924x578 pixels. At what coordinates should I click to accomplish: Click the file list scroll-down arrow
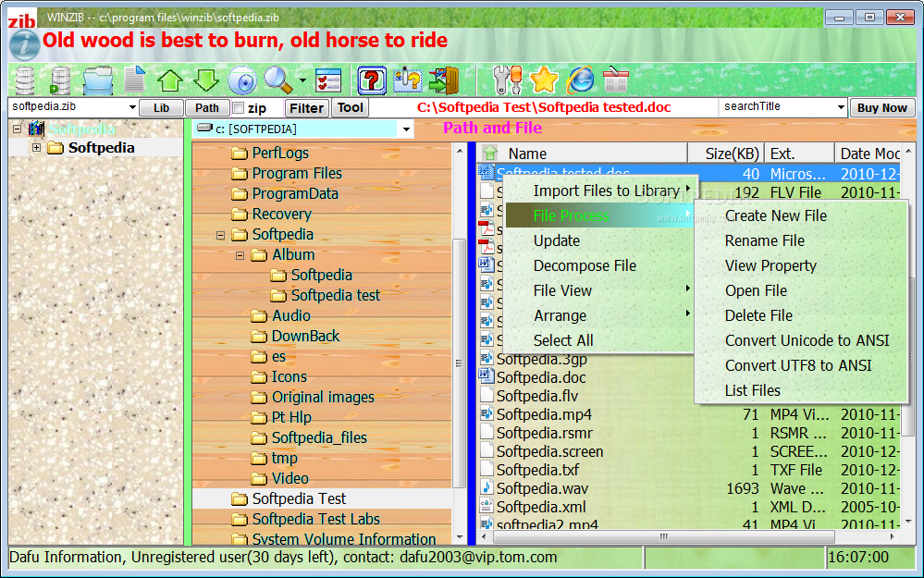click(908, 522)
